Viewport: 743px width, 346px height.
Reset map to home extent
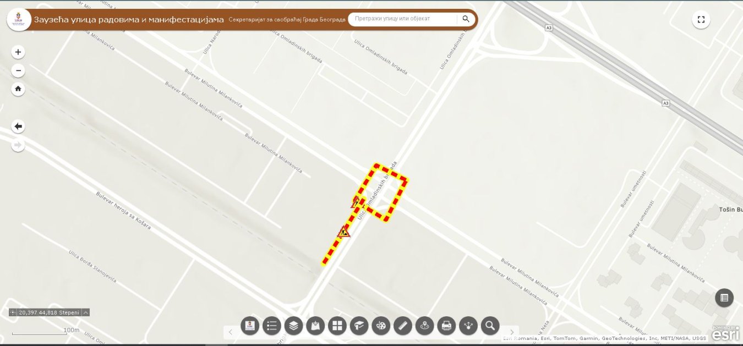click(x=18, y=89)
